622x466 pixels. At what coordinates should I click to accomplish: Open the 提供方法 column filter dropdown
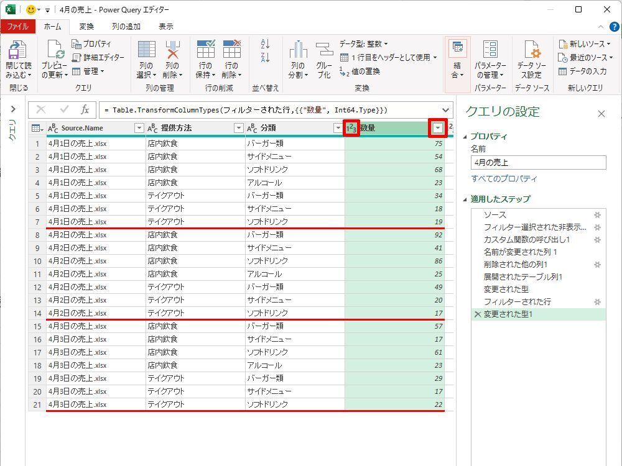[238, 128]
